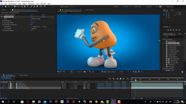186x104 pixels.
Task: Switch to the Project panel tab
Action: coord(3,10)
